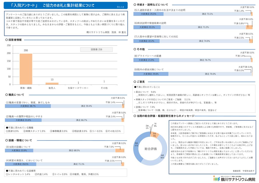Click the 満足 71.2% bar segment
Viewport: 259px width, 183px height.
pos(203,27)
